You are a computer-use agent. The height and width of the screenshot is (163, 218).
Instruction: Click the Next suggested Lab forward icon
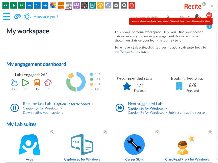[x=120, y=108]
